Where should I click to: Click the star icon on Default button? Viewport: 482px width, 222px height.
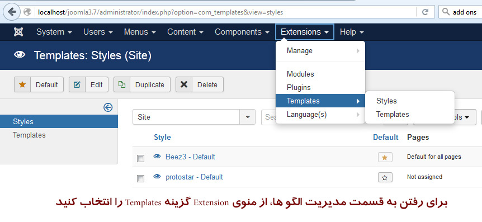tap(22, 84)
